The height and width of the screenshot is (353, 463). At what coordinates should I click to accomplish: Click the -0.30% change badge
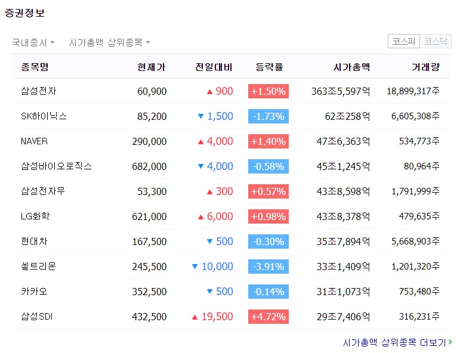point(268,241)
